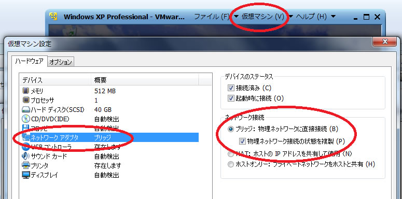The height and width of the screenshot is (199, 402).
Task: Select the CD/DVD(IDE) row label
Action: [50, 119]
